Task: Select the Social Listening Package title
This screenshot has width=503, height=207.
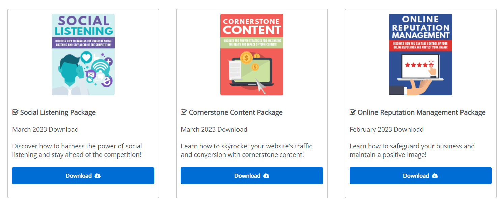Action: [x=58, y=112]
